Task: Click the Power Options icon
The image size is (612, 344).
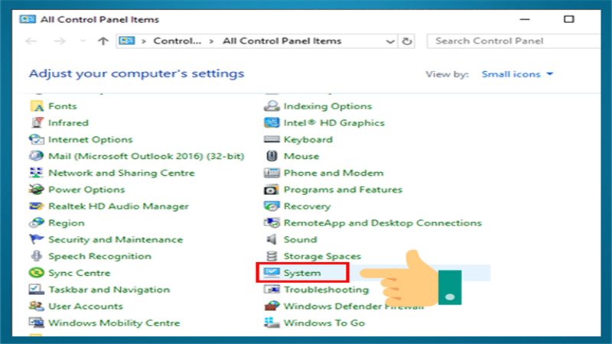Action: tap(37, 190)
